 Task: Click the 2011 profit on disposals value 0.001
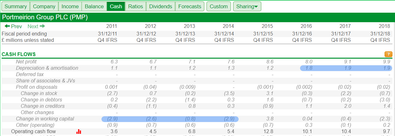(111, 87)
